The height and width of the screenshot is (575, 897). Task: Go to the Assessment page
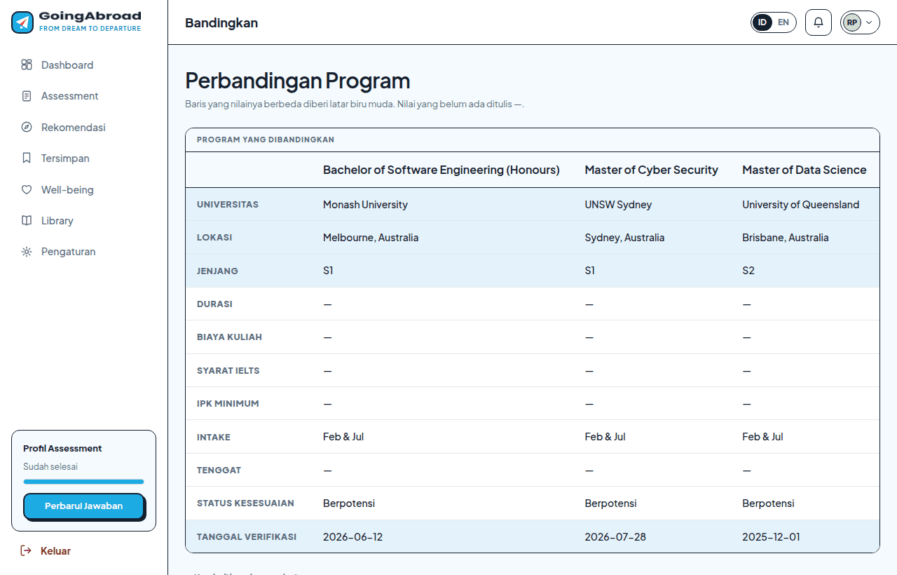point(84,96)
